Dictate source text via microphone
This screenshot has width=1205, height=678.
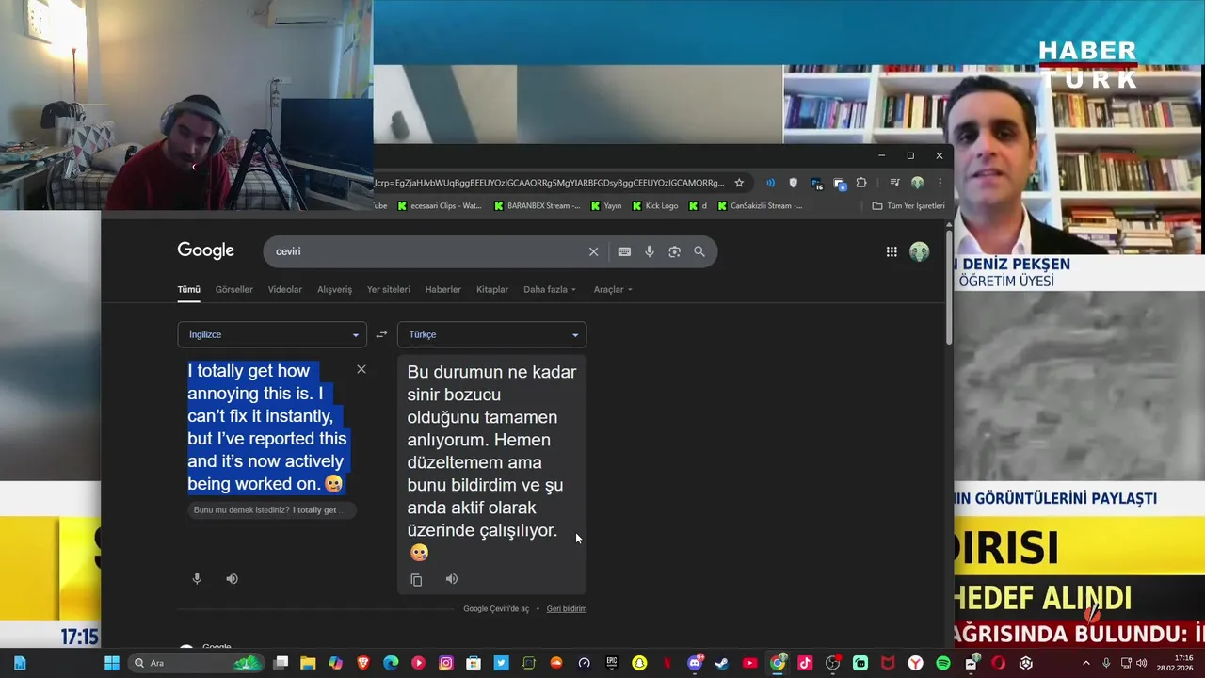pyautogui.click(x=197, y=578)
